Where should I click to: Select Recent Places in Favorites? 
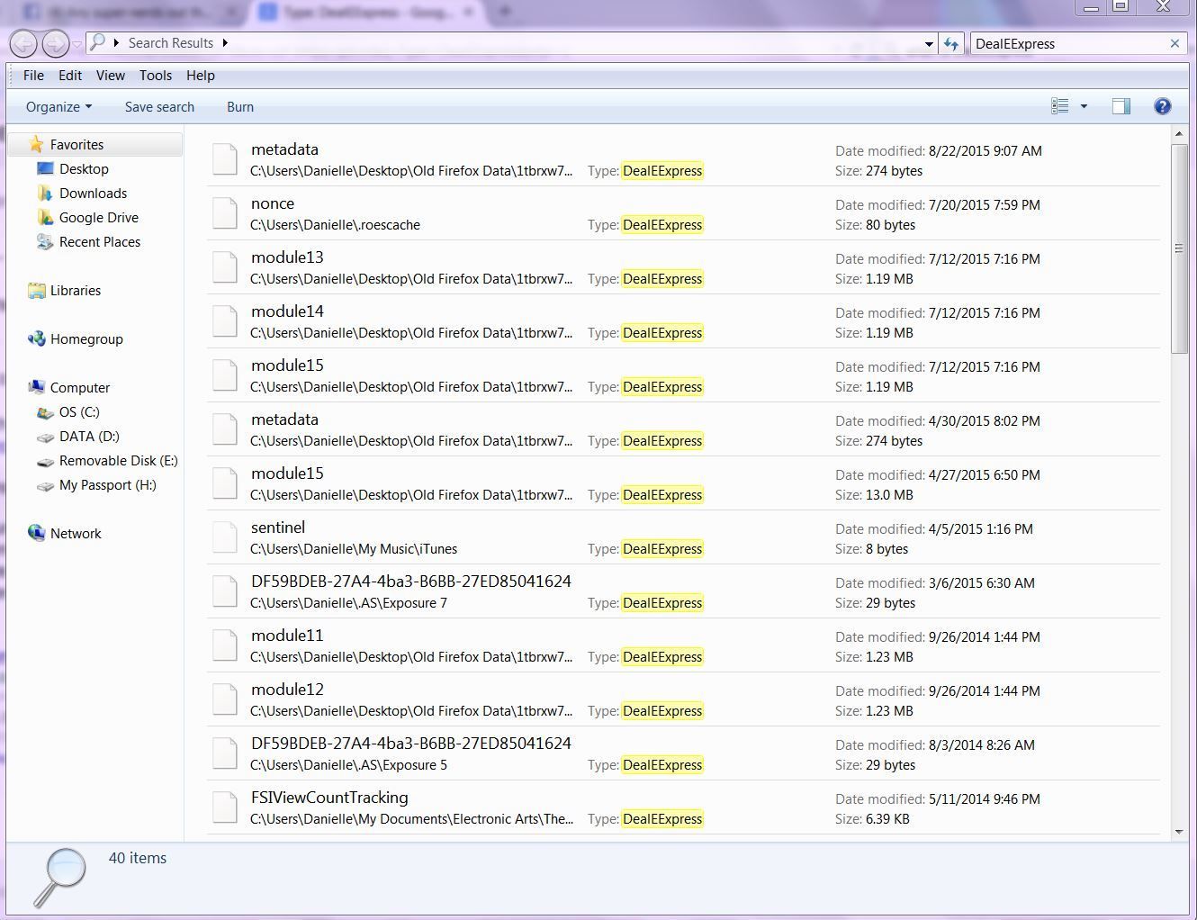pos(100,241)
